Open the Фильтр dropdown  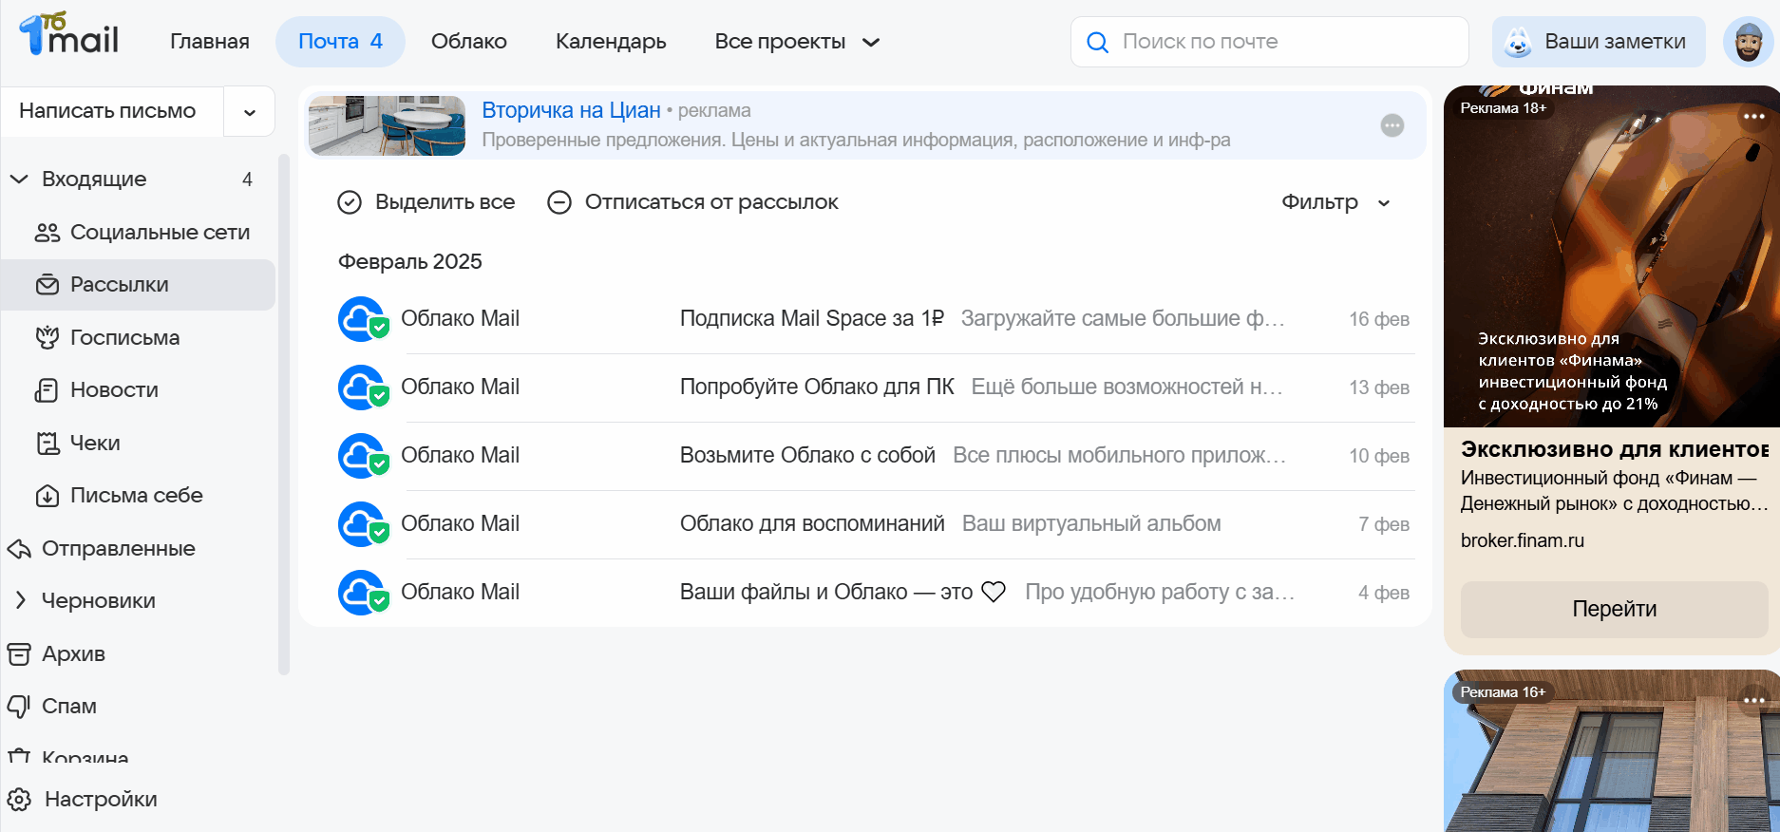pyautogui.click(x=1335, y=202)
